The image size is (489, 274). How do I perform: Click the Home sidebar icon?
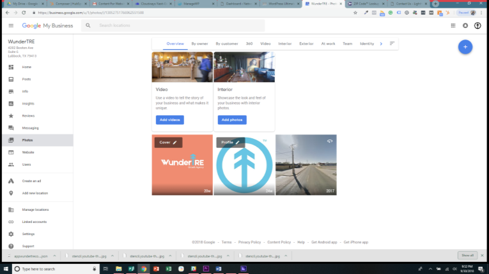pos(11,67)
